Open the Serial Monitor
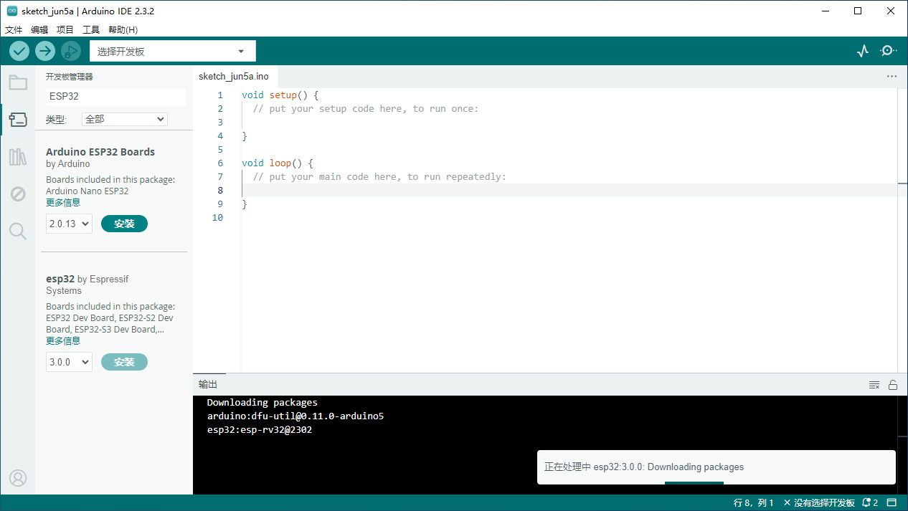This screenshot has width=908, height=511. coord(889,51)
